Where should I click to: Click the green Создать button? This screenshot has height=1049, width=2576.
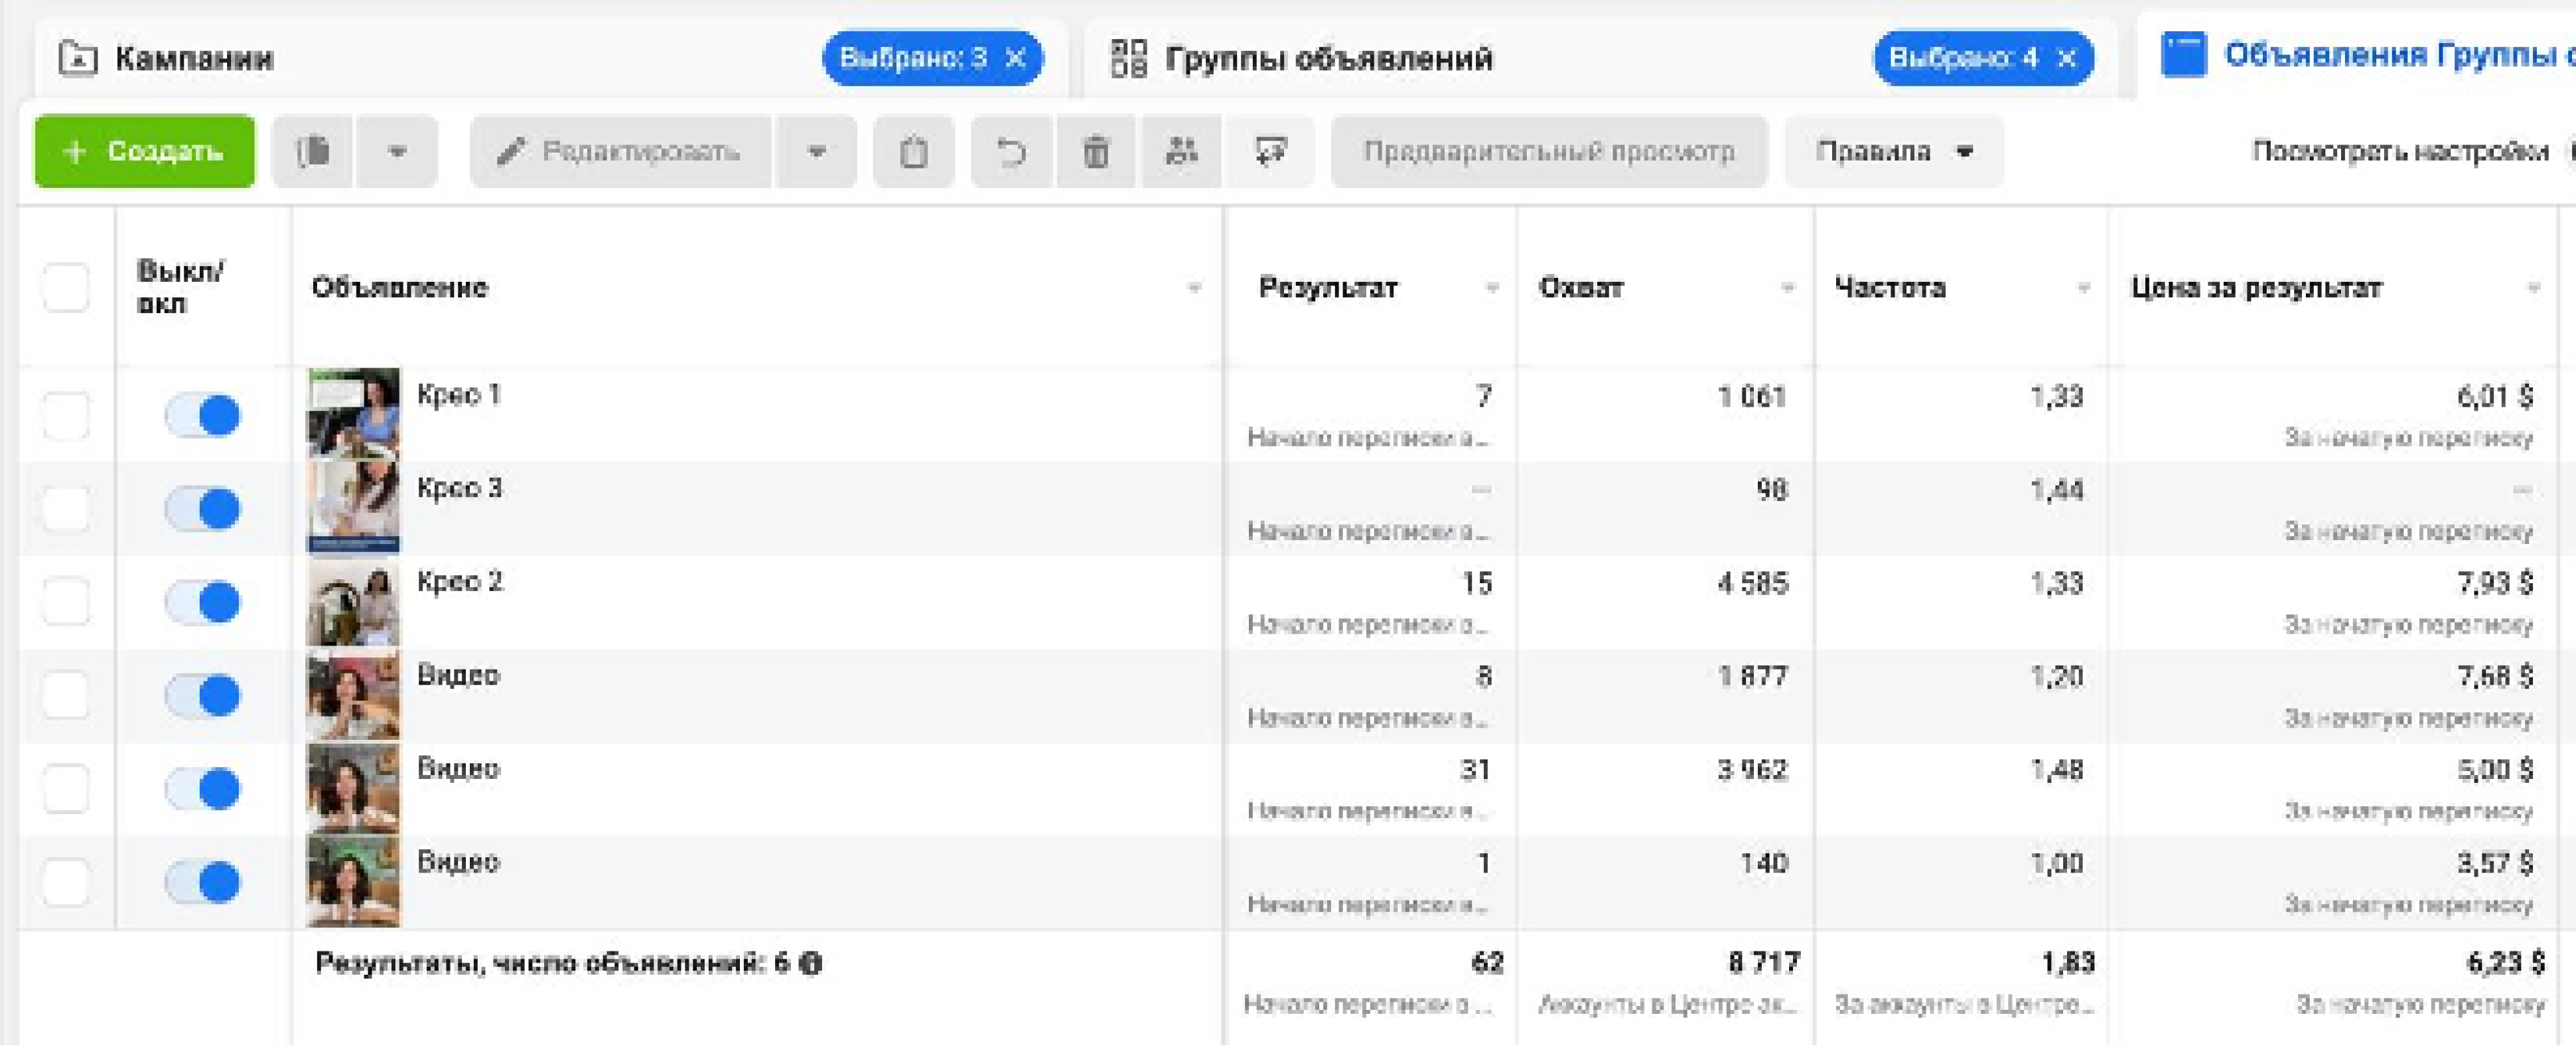[x=144, y=152]
